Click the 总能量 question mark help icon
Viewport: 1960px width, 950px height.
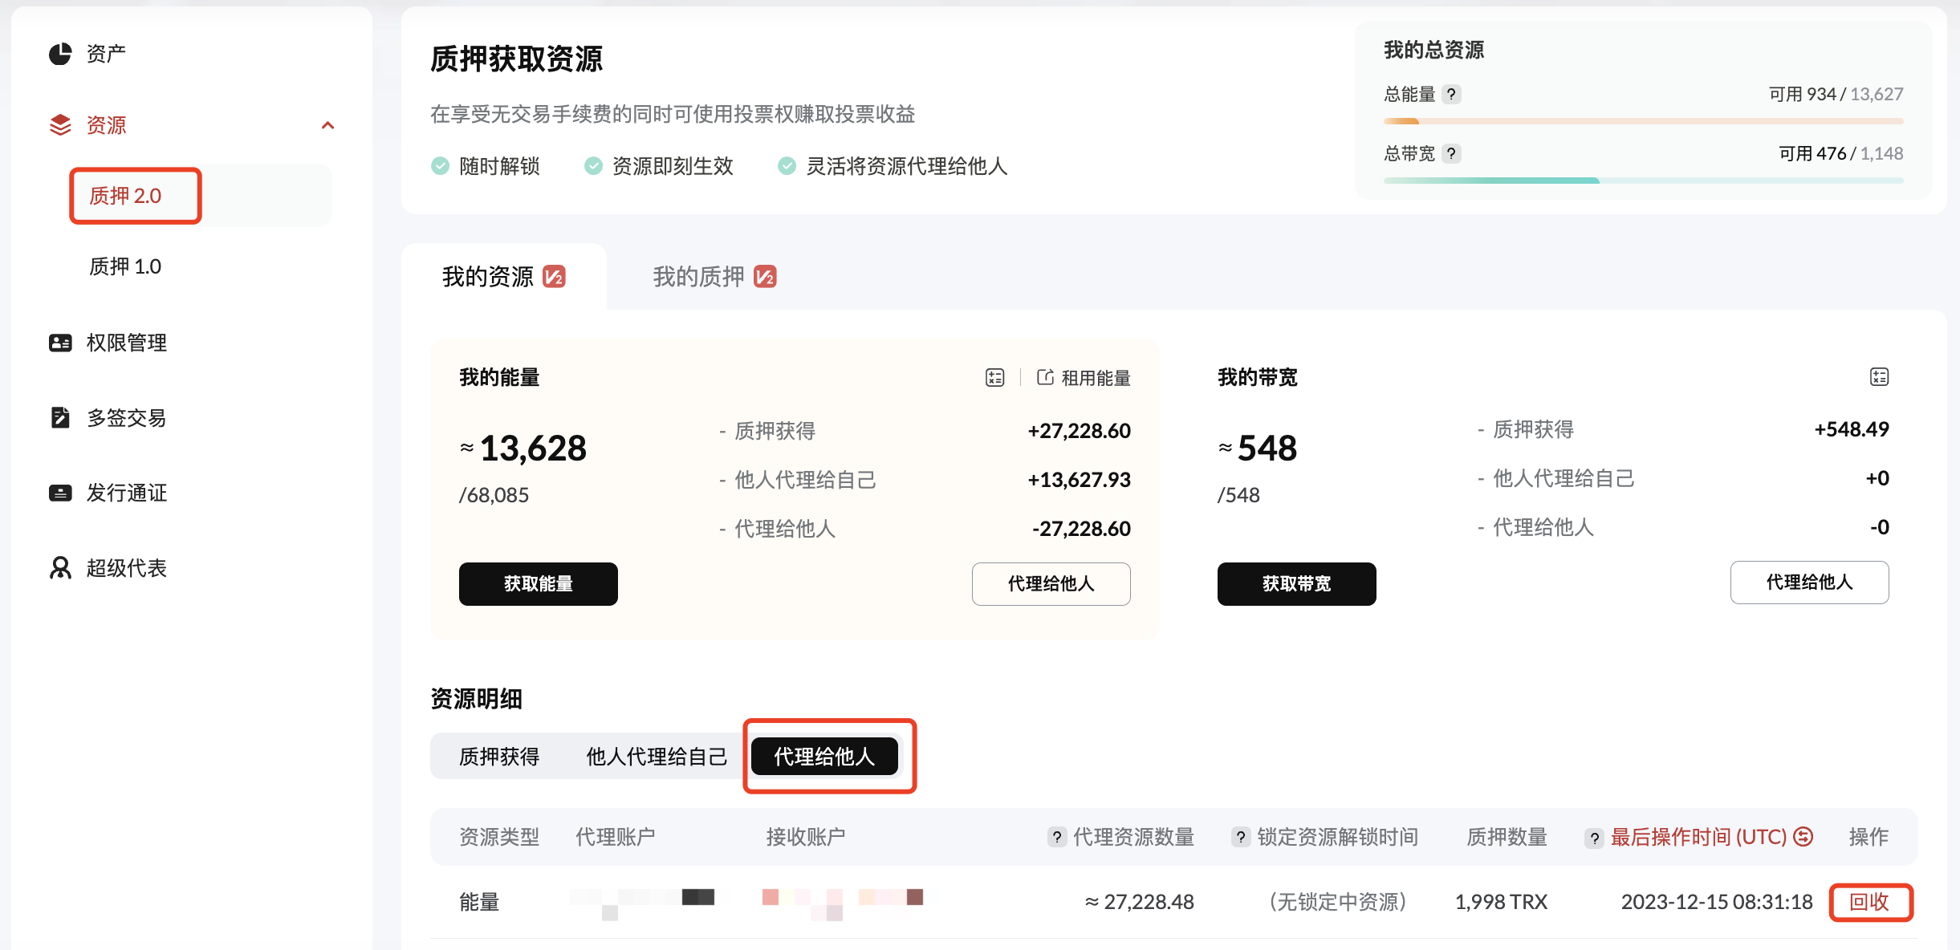1451,94
